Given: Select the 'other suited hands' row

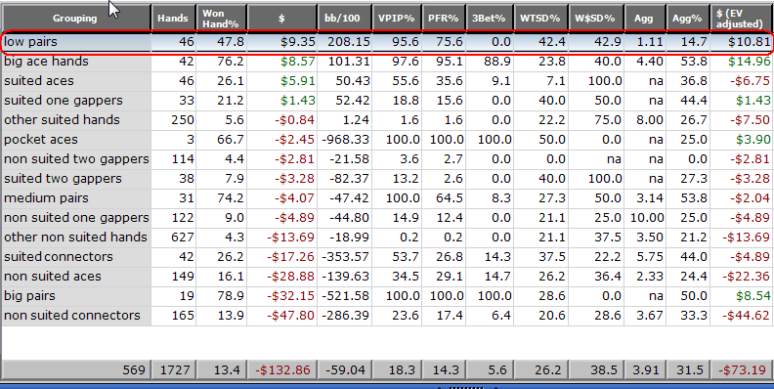Looking at the screenshot, I should point(387,120).
